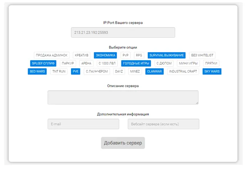The width and height of the screenshot is (245, 169).
Task: Select the TNT RUN option
Action: tap(59, 71)
